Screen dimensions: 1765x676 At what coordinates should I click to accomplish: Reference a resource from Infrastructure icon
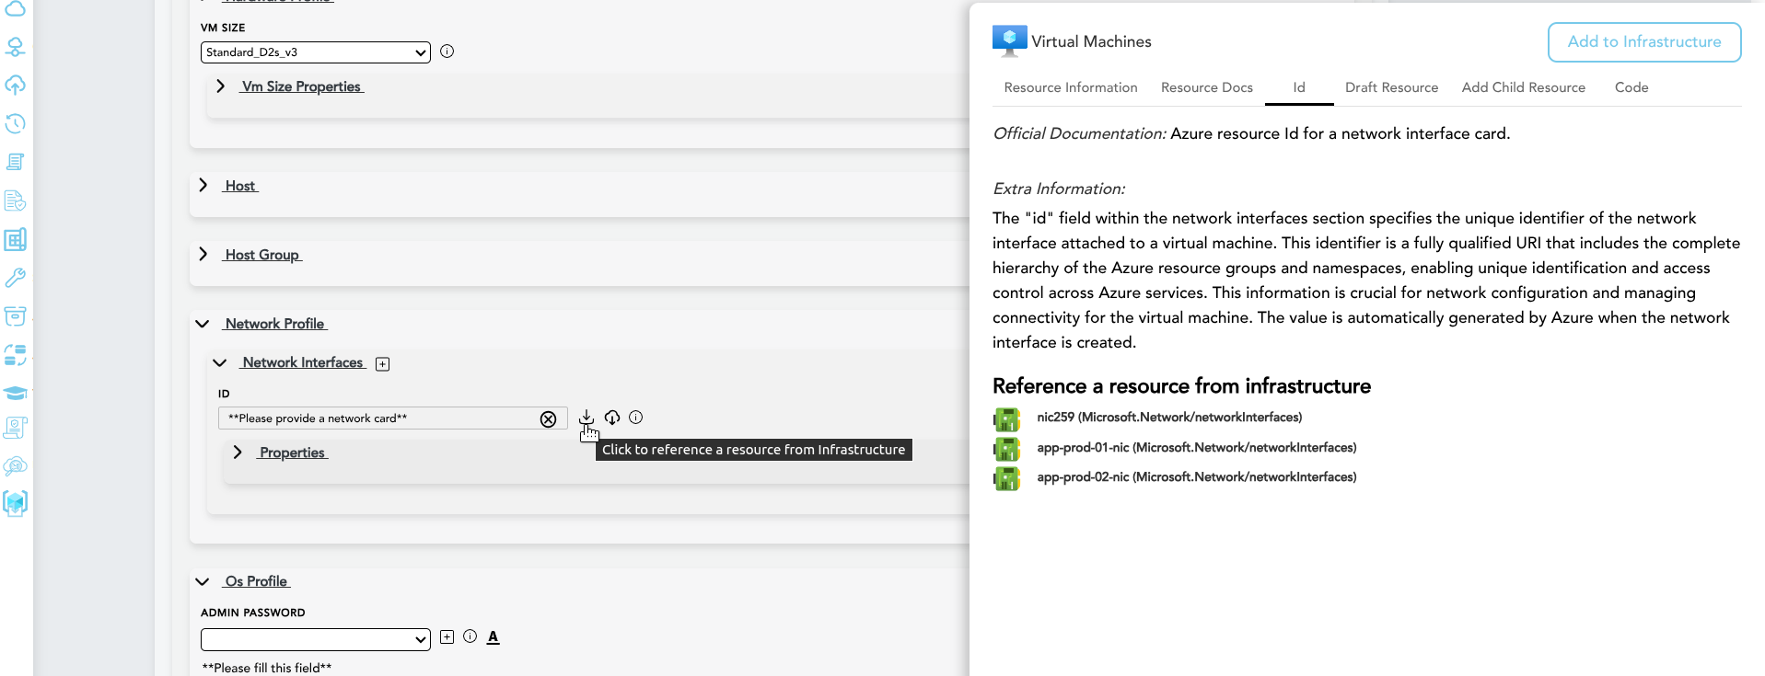pos(586,418)
